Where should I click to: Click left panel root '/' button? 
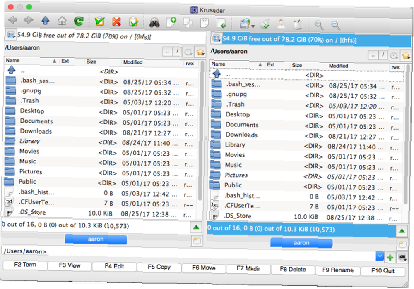[x=178, y=52]
